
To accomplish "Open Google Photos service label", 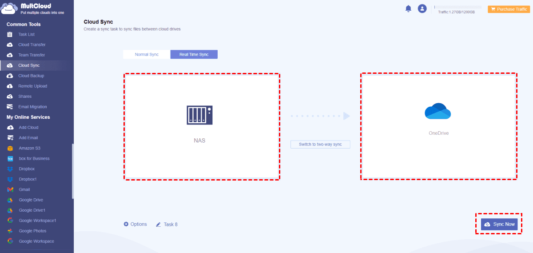I will pos(33,231).
